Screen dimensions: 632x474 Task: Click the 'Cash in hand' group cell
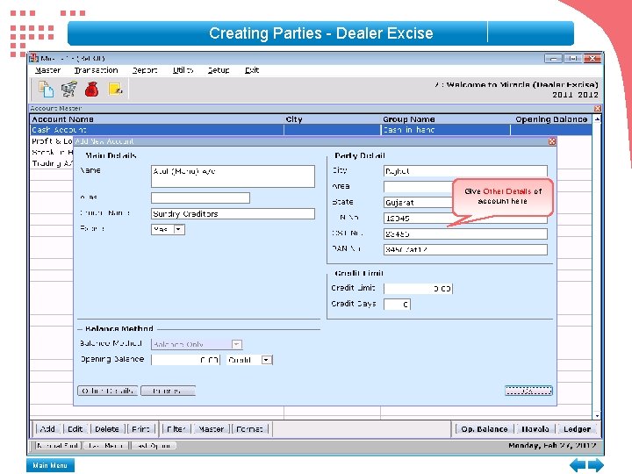click(445, 130)
